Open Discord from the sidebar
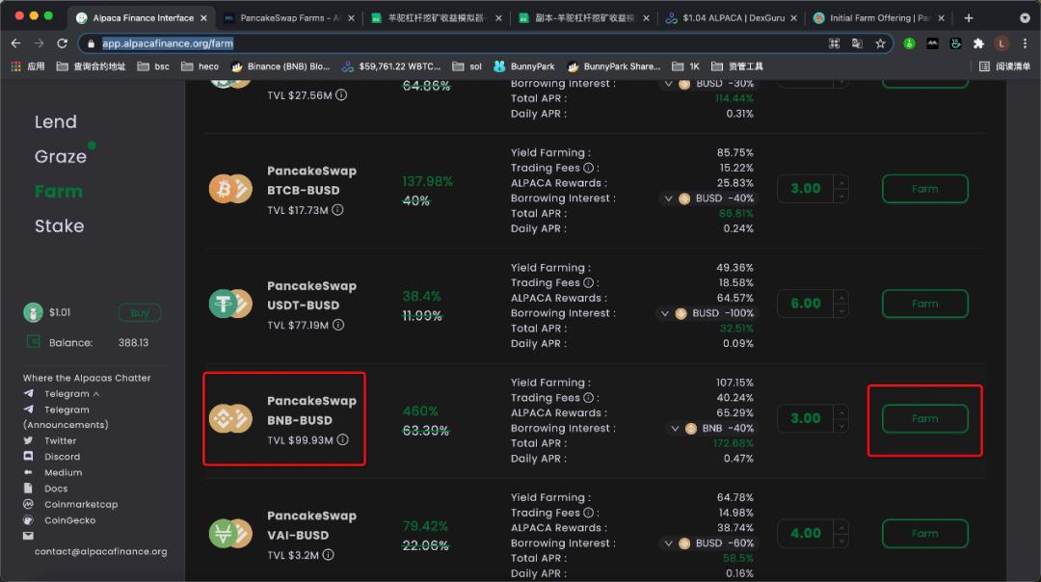This screenshot has width=1041, height=582. coord(62,457)
